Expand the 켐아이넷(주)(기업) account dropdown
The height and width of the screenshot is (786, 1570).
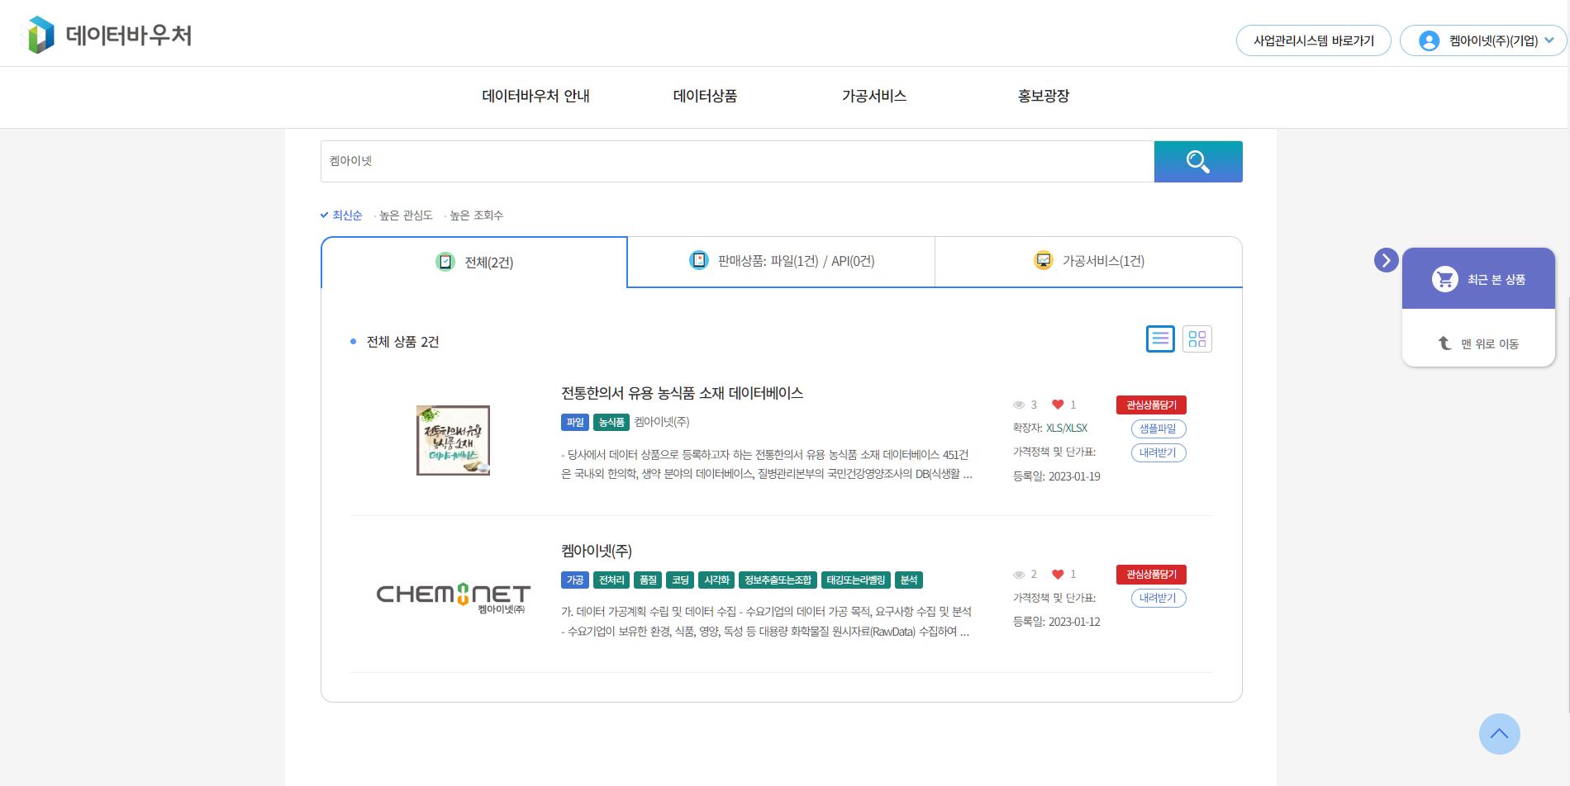[1482, 40]
